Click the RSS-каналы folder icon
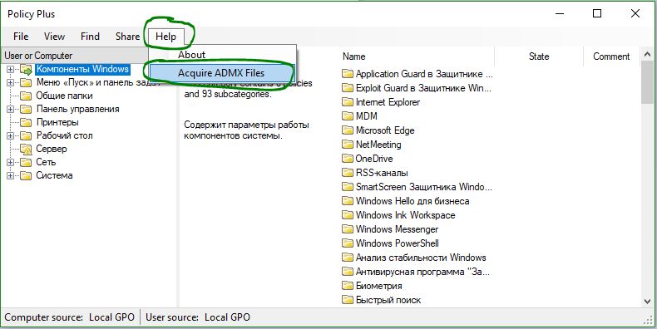The height and width of the screenshot is (329, 657). [348, 173]
